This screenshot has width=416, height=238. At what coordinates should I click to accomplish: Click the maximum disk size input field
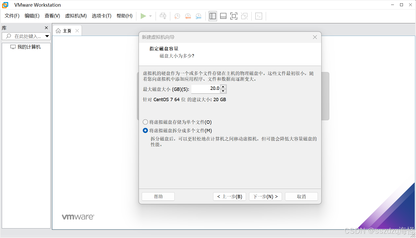point(206,89)
